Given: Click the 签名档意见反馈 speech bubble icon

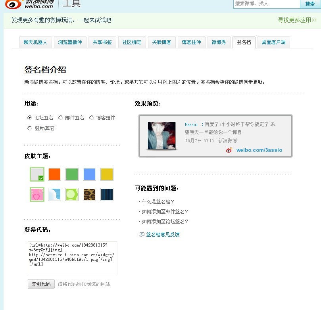Looking at the screenshot, I should [141, 235].
